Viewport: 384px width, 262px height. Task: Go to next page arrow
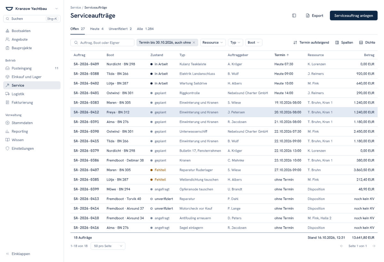tap(374, 246)
